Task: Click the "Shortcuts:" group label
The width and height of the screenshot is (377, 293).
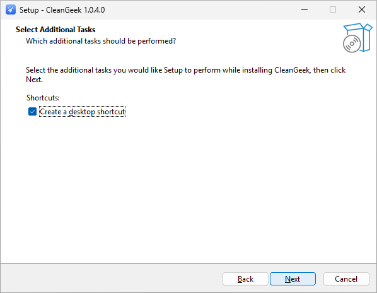Action: [43, 98]
